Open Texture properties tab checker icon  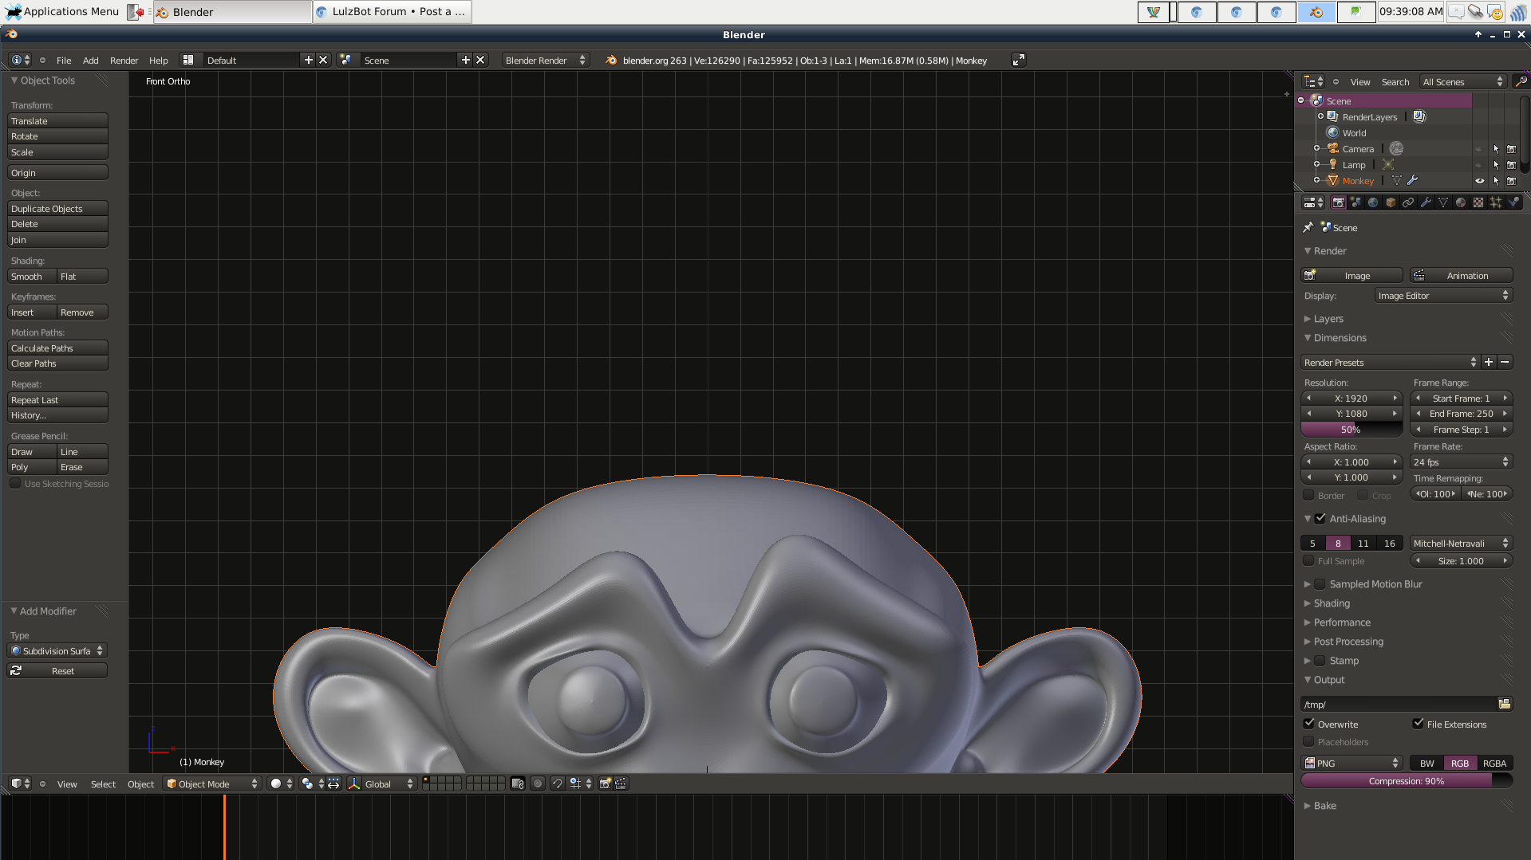click(x=1478, y=202)
